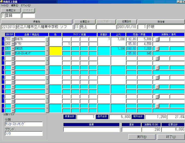185x143 pixels.
Task: Click the 処理区分 header button
Action: 11,10
